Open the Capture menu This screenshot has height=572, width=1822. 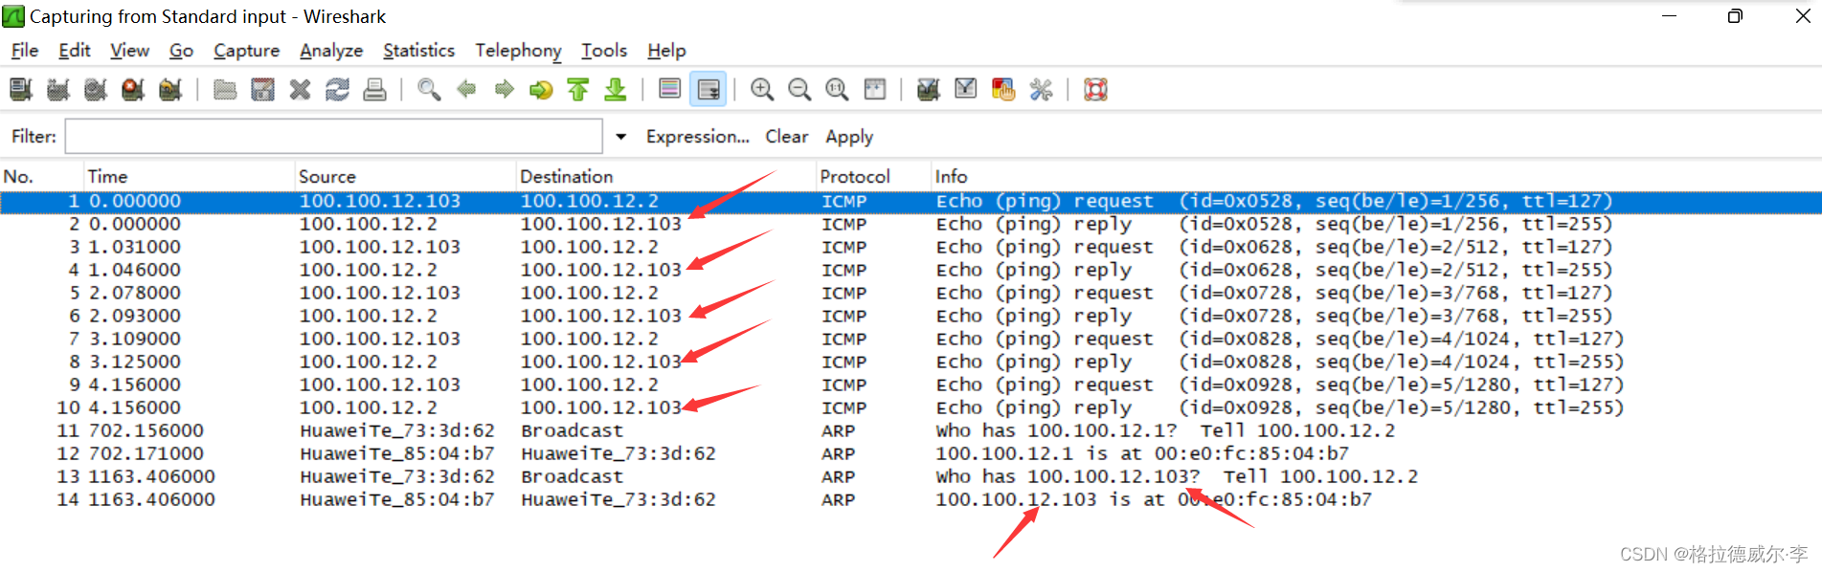coord(247,51)
